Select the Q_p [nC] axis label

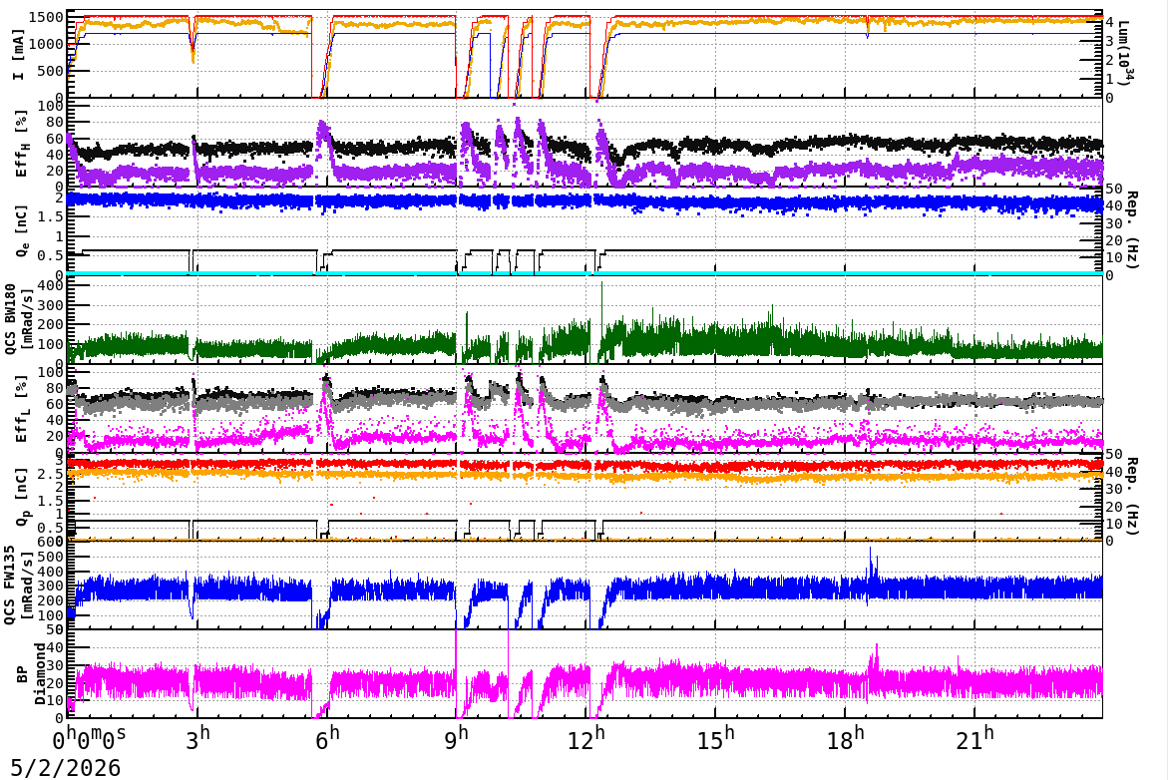pyautogui.click(x=21, y=498)
